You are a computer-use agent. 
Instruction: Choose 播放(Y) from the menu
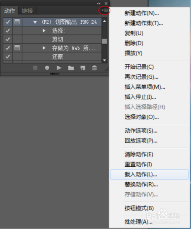tap(150, 54)
